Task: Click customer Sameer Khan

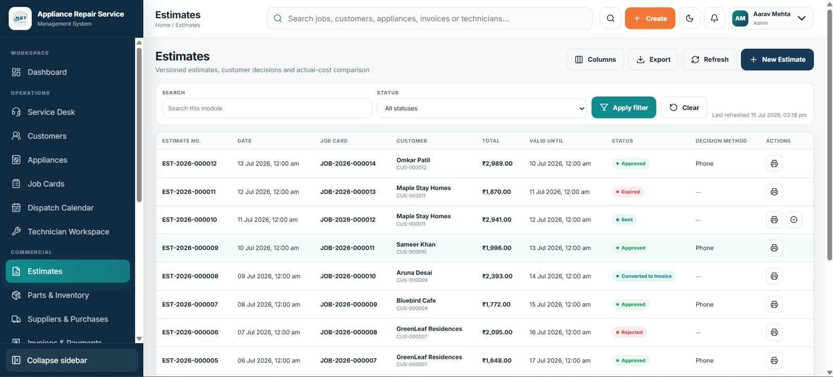Action: click(416, 244)
